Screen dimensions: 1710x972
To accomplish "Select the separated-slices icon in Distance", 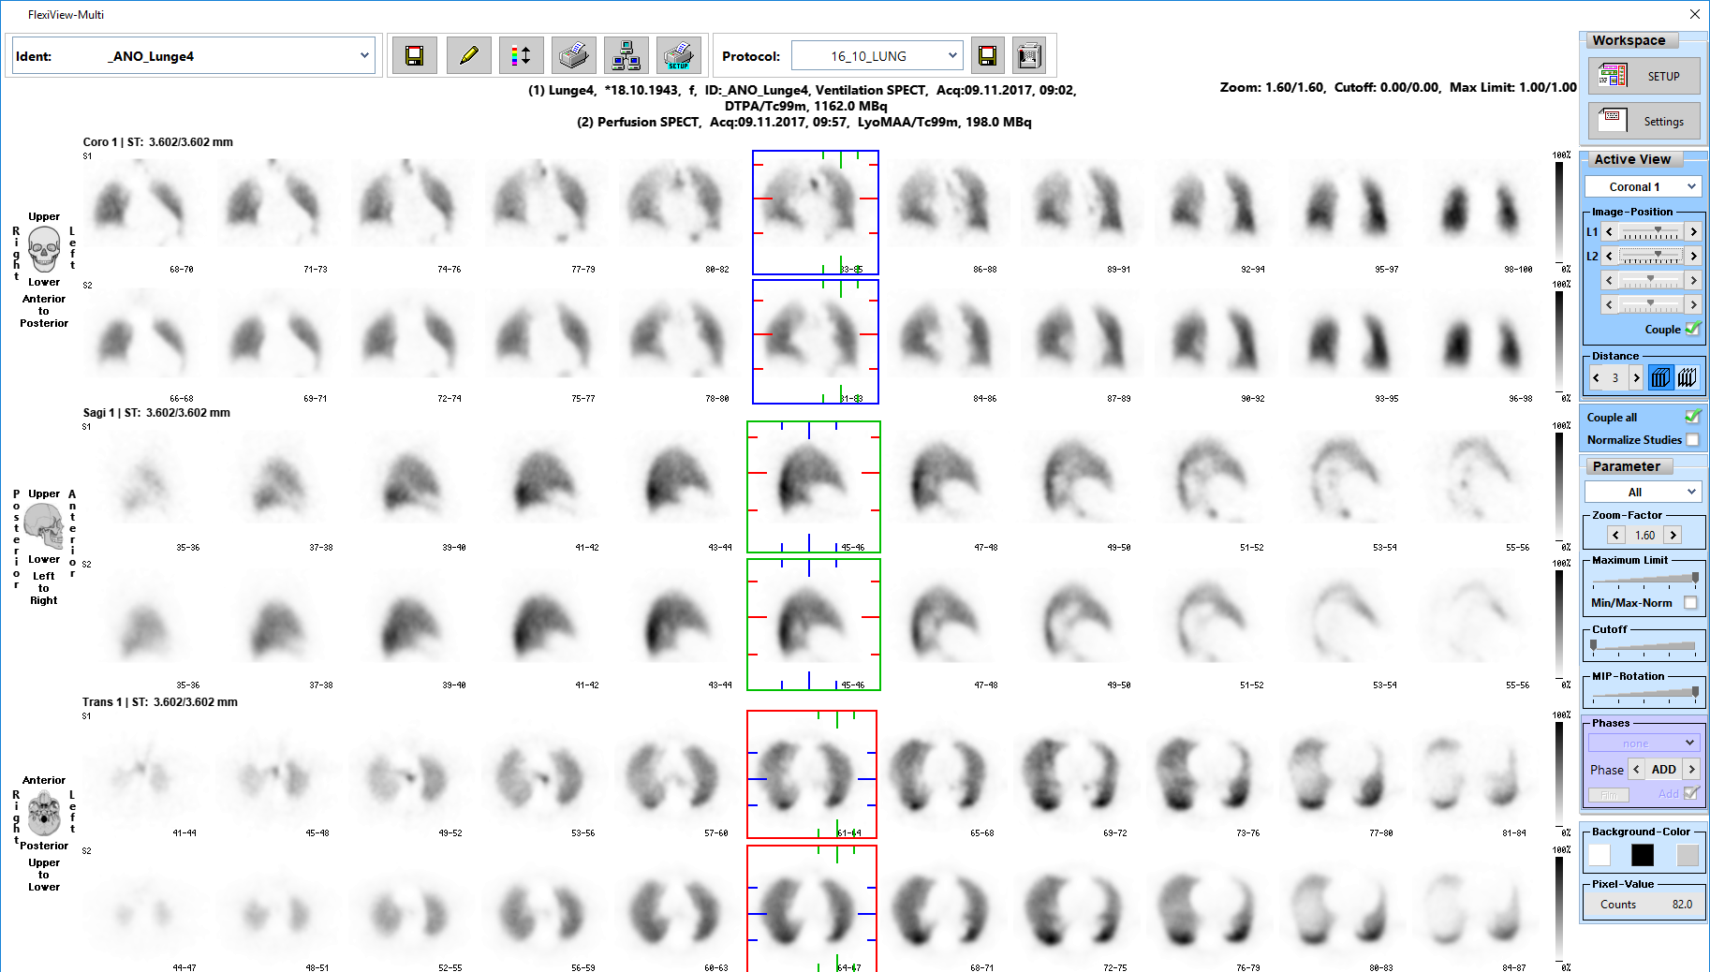I will 1687,377.
